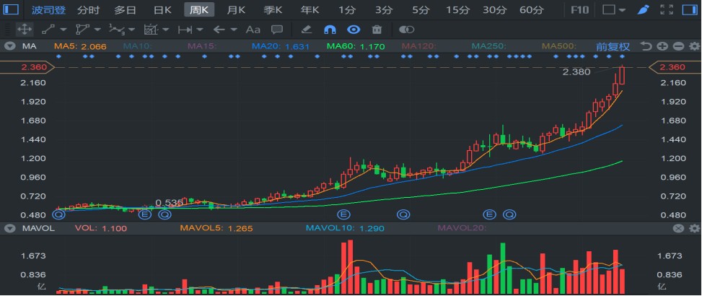The height and width of the screenshot is (296, 702).
Task: Toggle the MA60 line
Action: click(x=356, y=46)
